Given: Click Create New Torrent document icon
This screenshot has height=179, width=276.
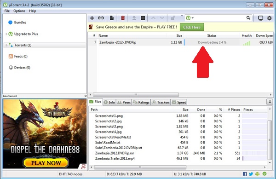Looking at the screenshot, I should point(112,18).
